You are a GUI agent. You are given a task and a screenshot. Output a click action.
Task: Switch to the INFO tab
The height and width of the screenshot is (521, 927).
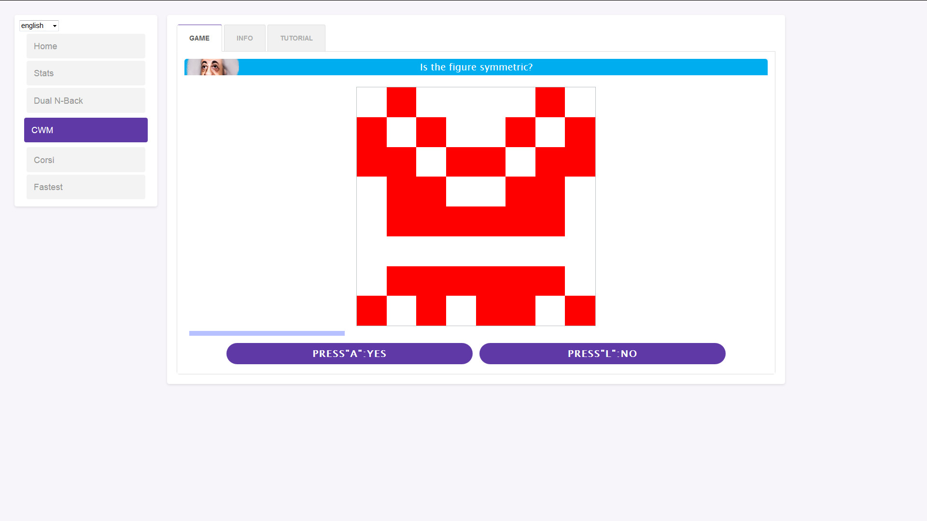click(x=245, y=38)
